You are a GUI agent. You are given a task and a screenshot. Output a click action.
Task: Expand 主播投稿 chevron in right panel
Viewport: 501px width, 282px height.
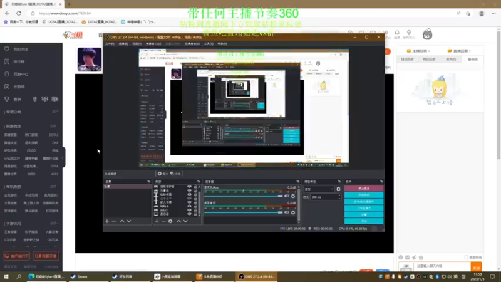429,51
